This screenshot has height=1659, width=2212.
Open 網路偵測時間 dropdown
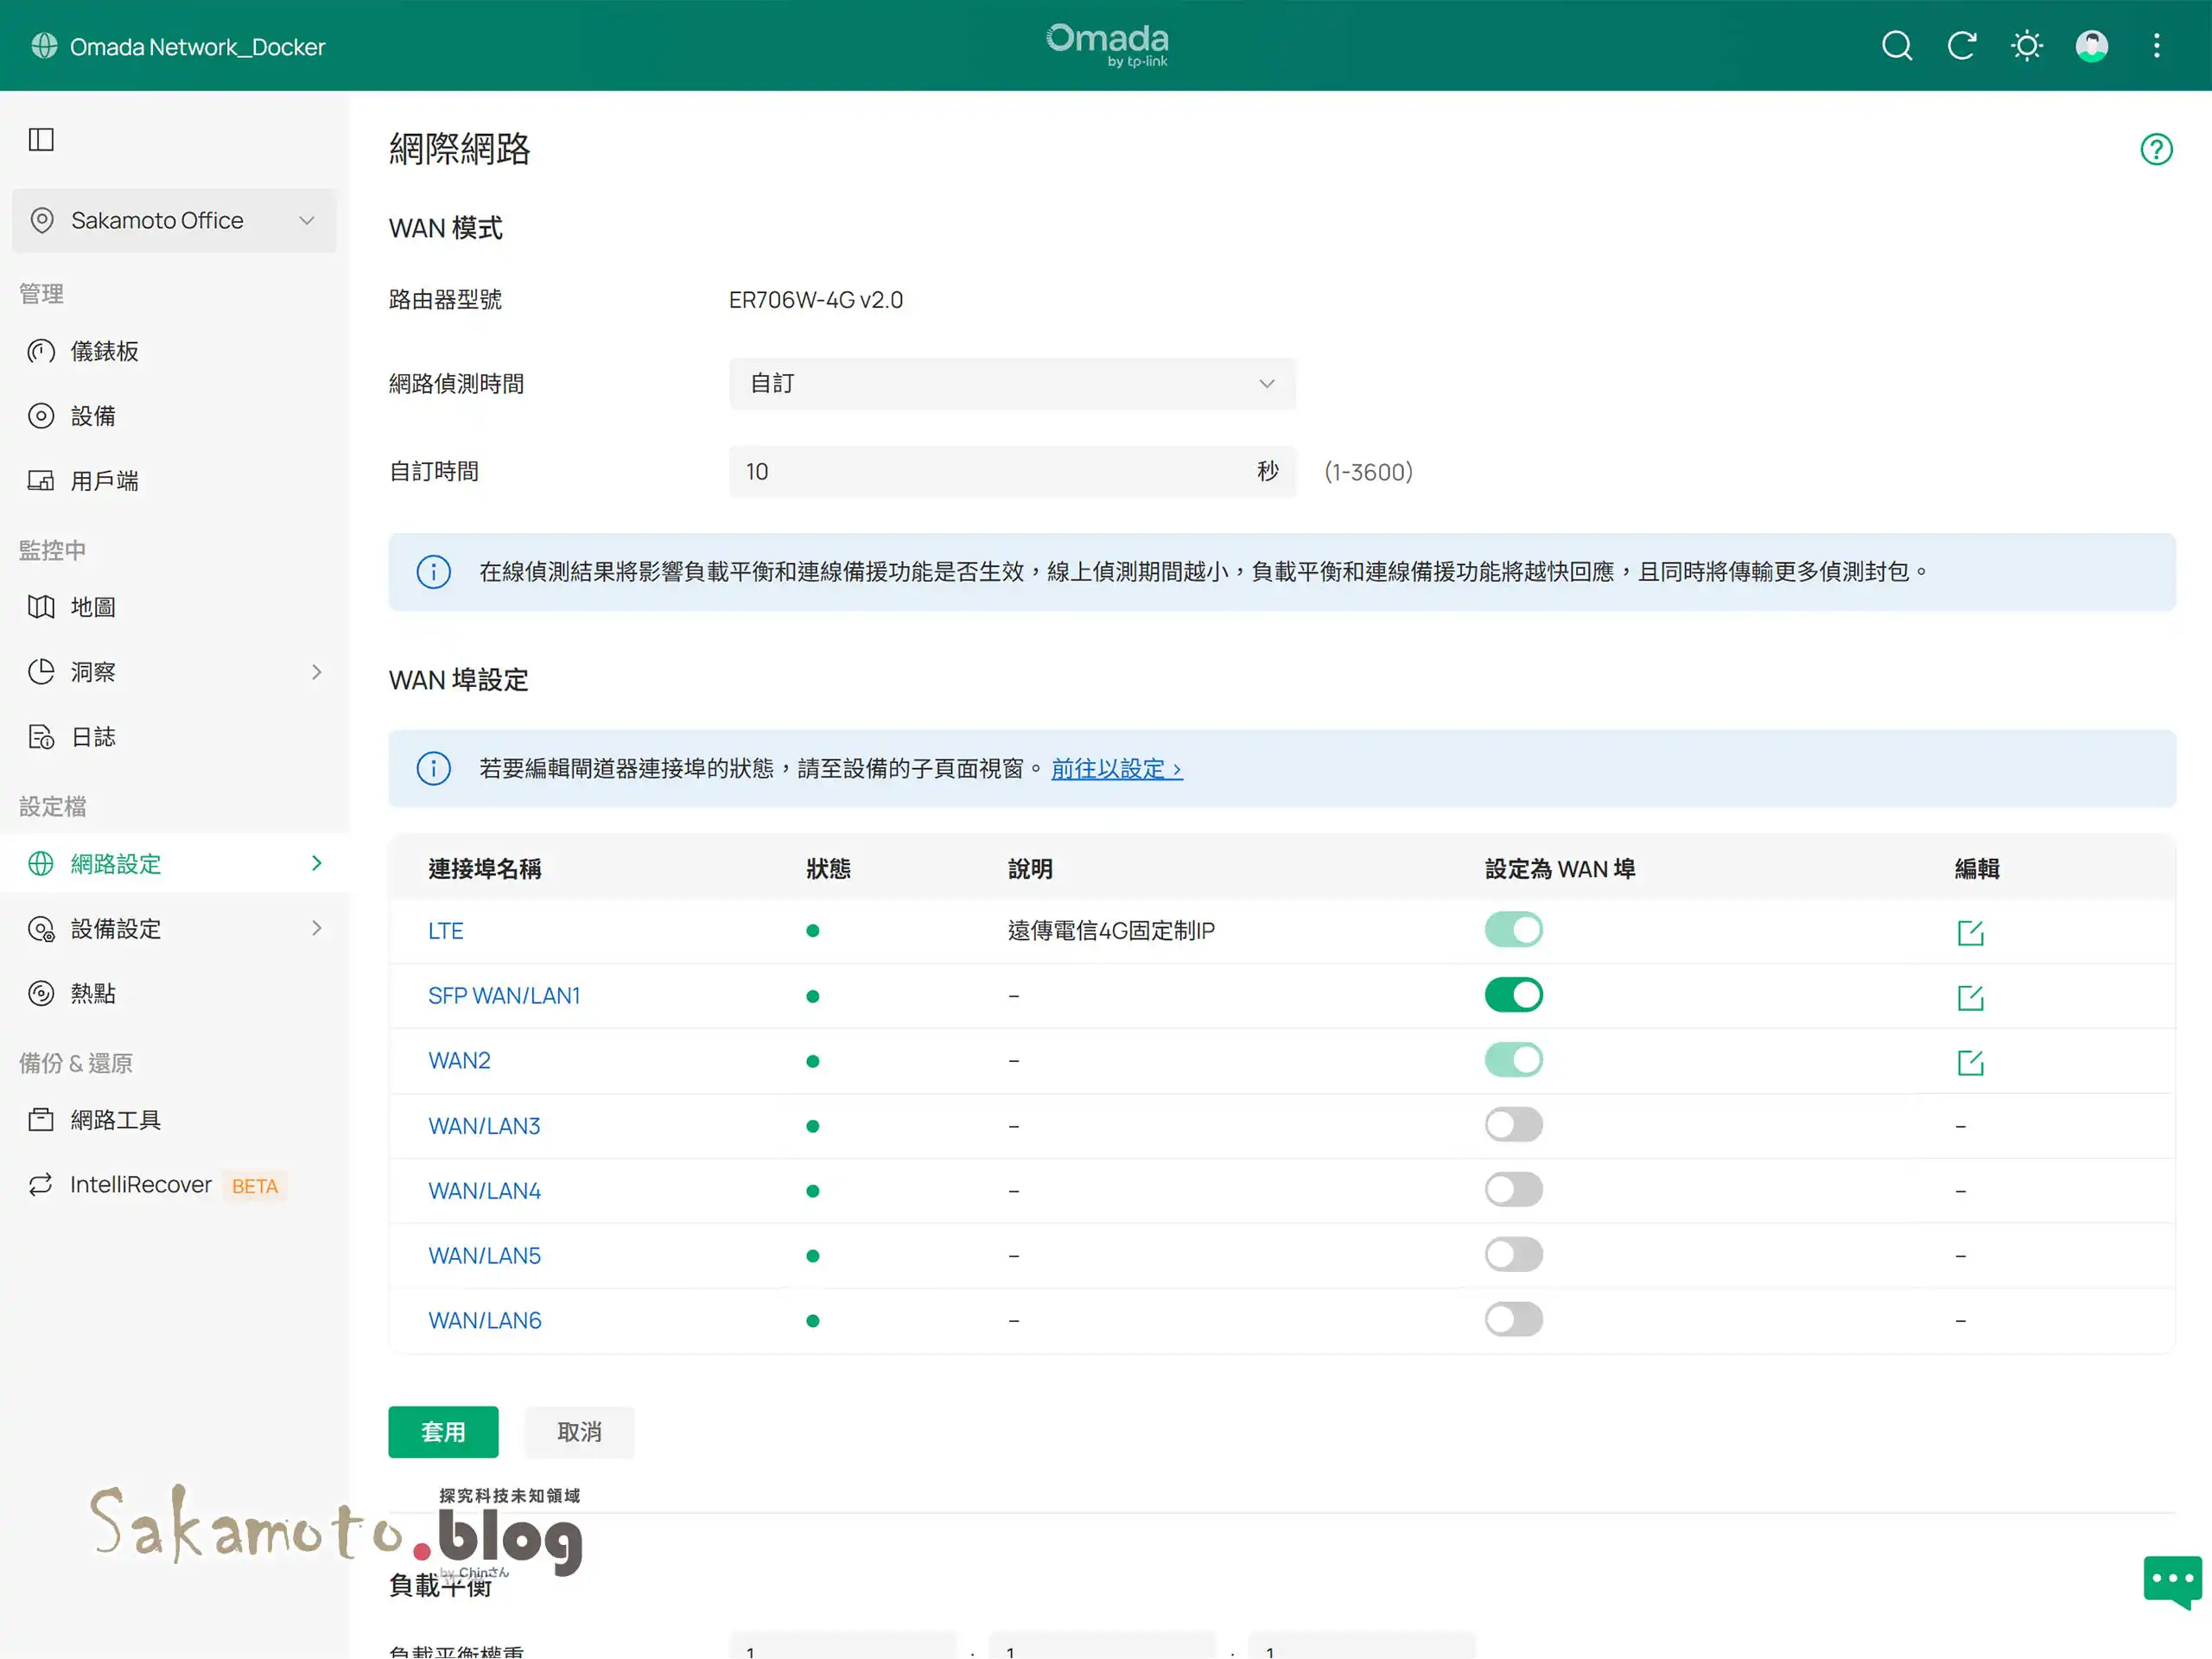click(1011, 384)
